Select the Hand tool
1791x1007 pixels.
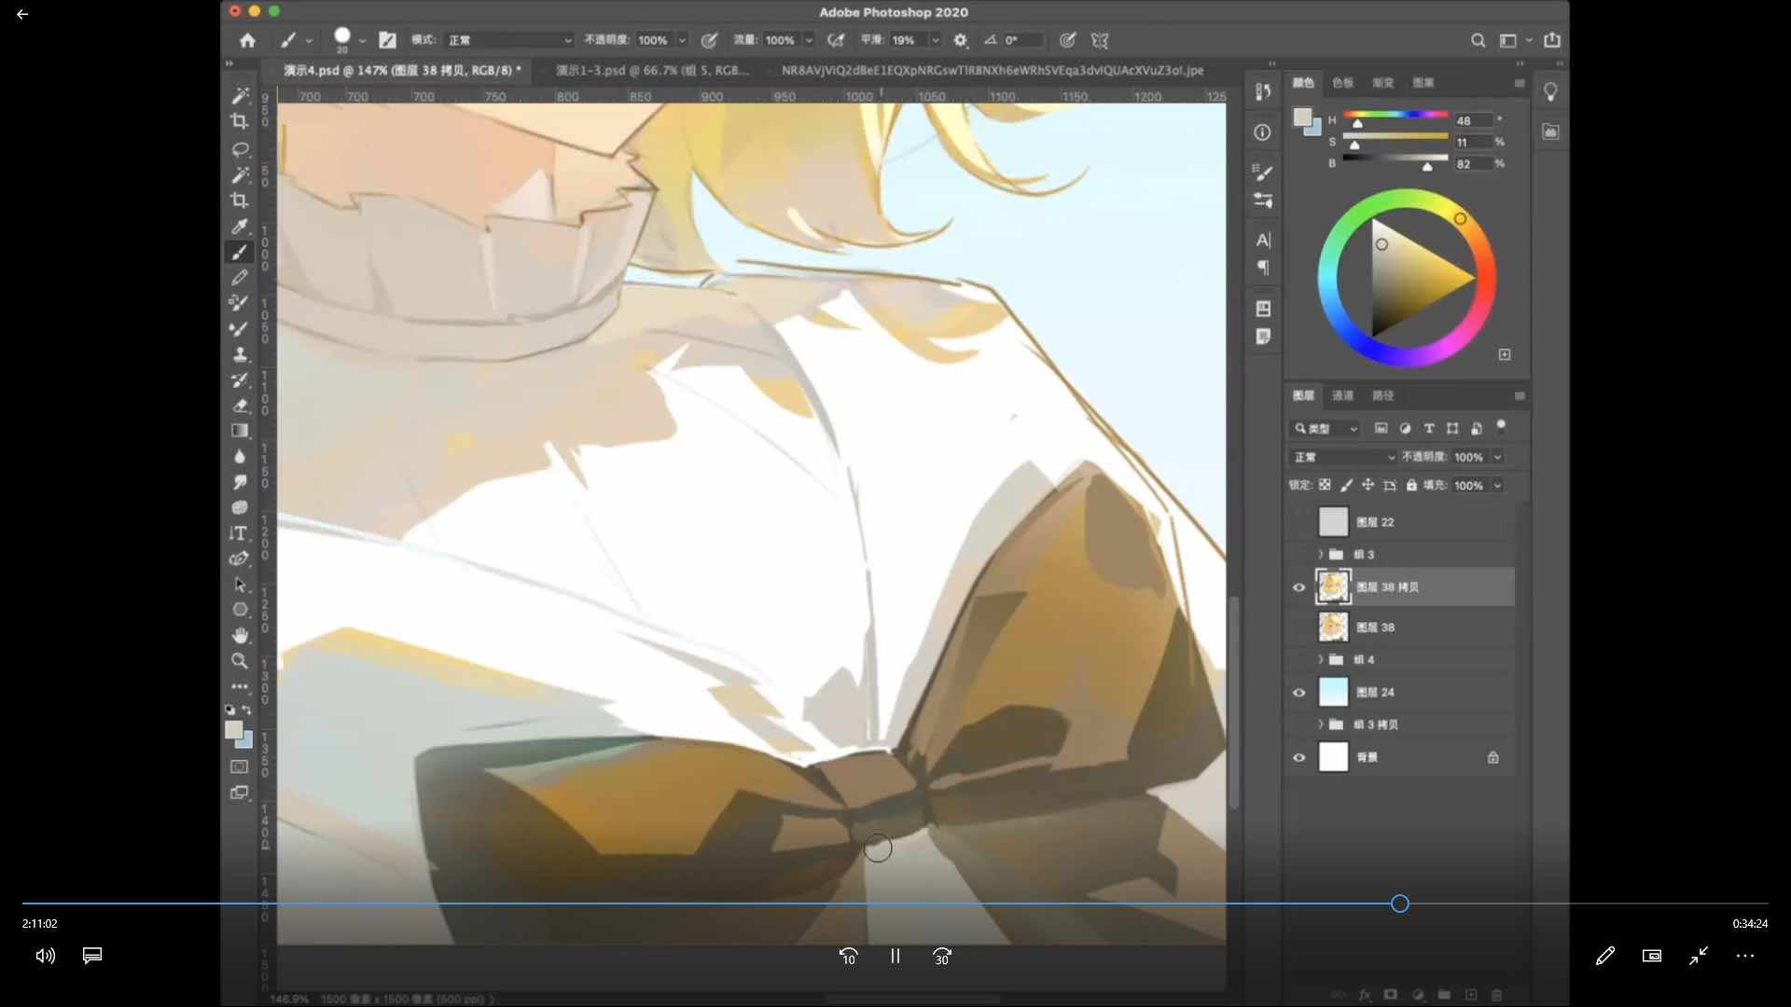click(x=240, y=635)
